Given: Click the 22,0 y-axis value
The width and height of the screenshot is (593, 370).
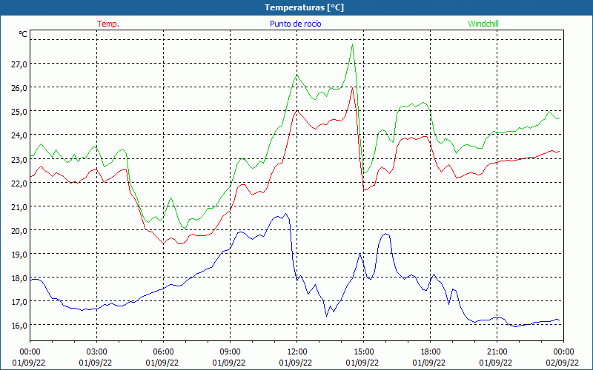Looking at the screenshot, I should 19,183.
